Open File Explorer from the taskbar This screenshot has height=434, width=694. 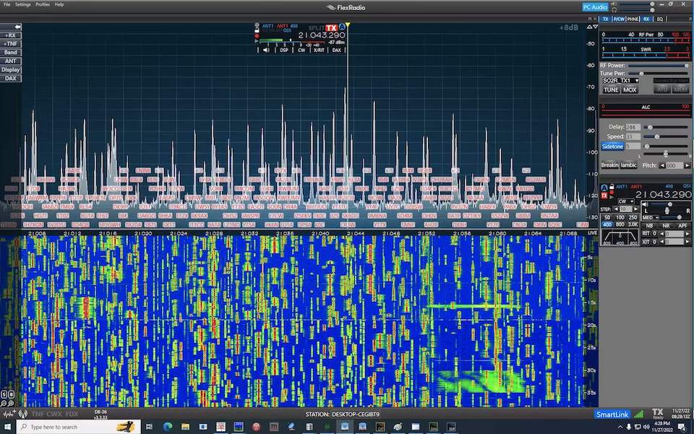pos(185,427)
